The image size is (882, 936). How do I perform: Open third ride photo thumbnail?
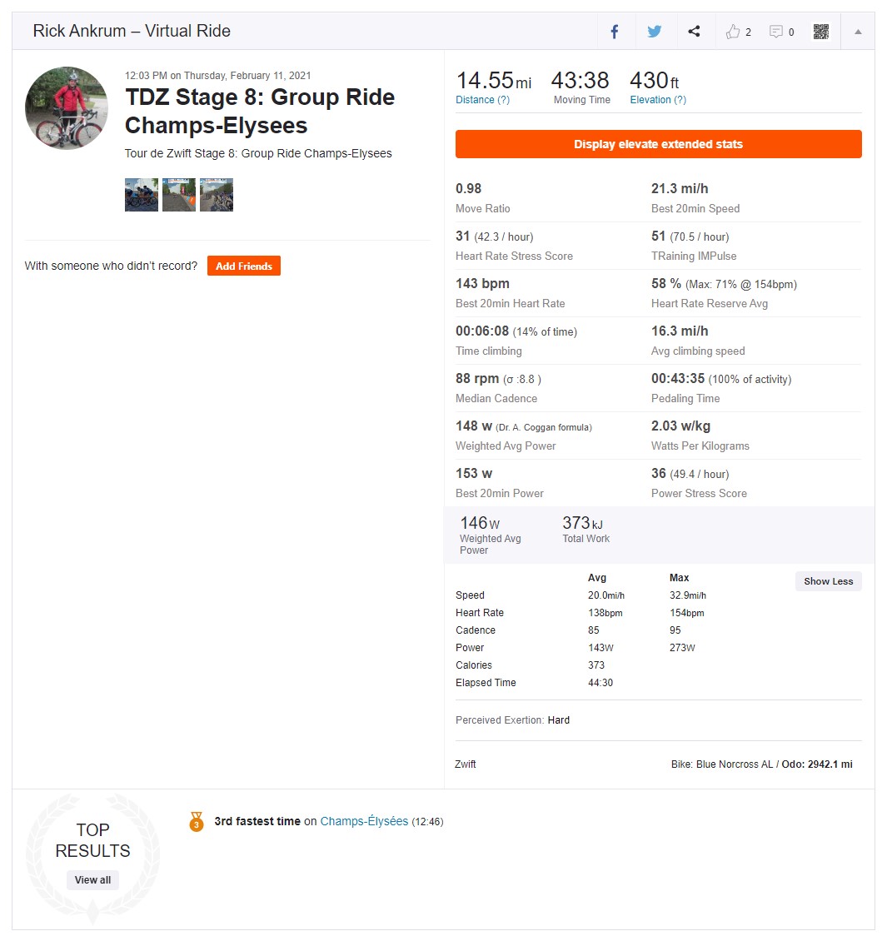(217, 195)
